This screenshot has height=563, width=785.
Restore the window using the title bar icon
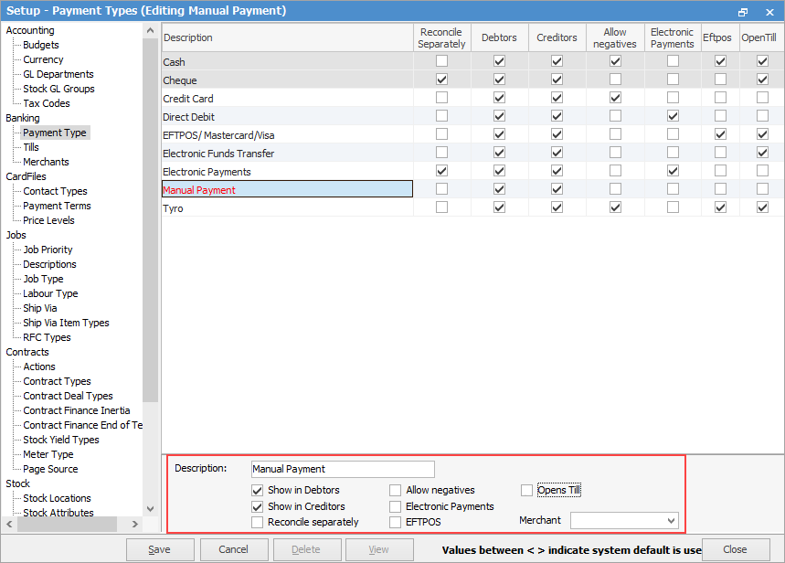point(743,11)
